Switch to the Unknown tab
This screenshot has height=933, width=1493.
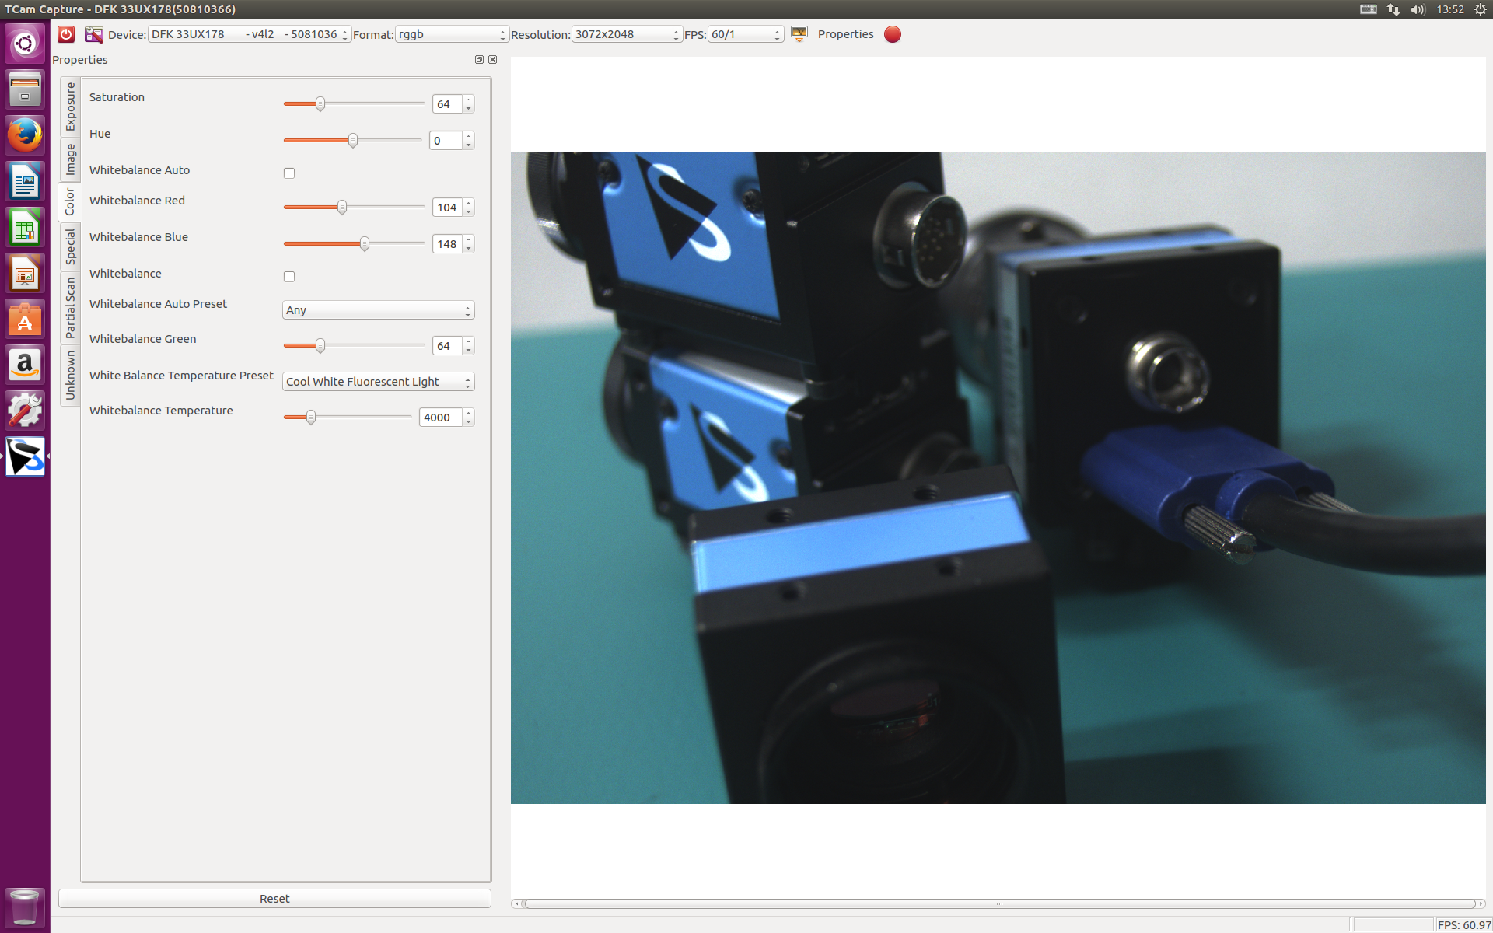70,375
